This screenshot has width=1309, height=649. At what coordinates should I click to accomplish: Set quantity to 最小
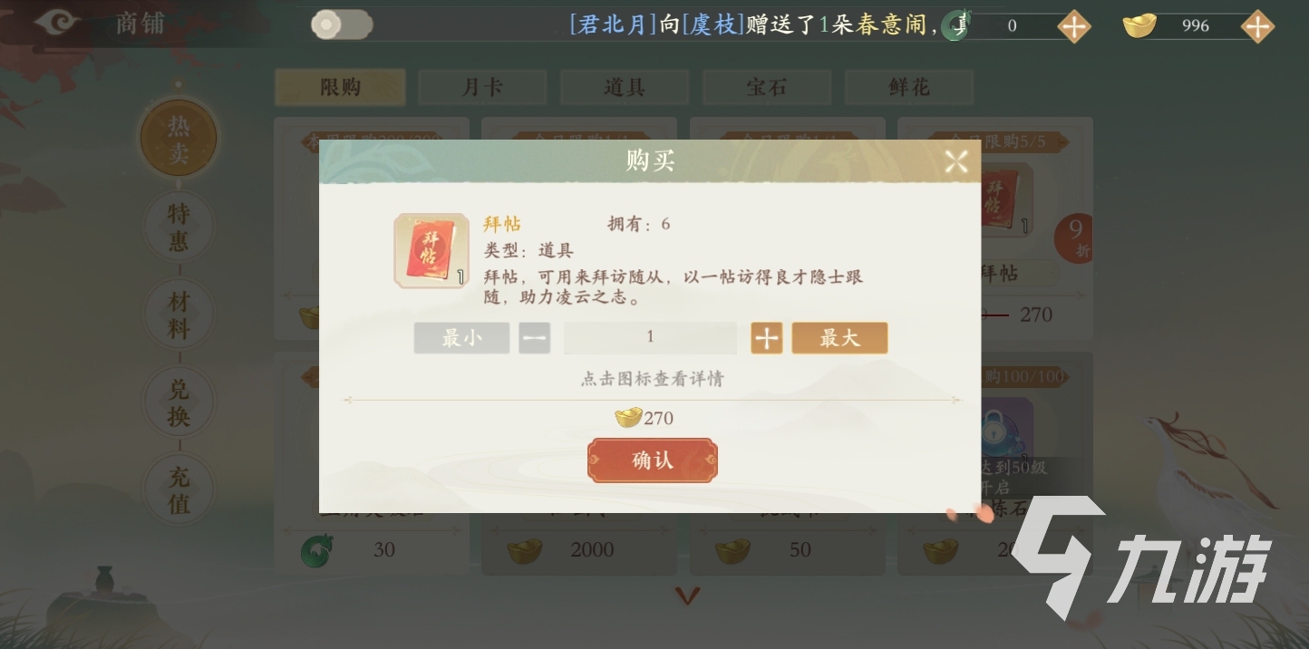(x=461, y=338)
